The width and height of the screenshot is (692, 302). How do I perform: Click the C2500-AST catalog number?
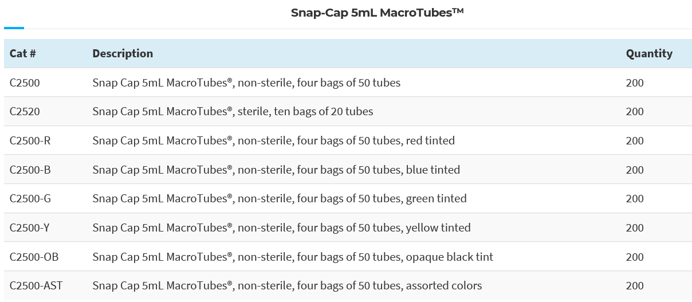click(36, 286)
